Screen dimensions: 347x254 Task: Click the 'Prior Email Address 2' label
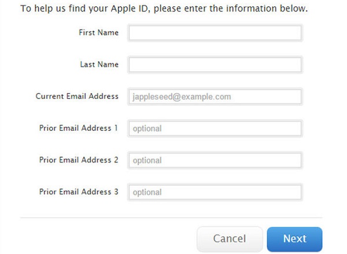coord(79,160)
